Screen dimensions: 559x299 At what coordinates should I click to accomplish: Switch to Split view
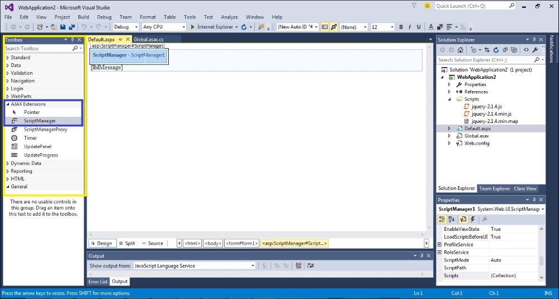coord(127,244)
